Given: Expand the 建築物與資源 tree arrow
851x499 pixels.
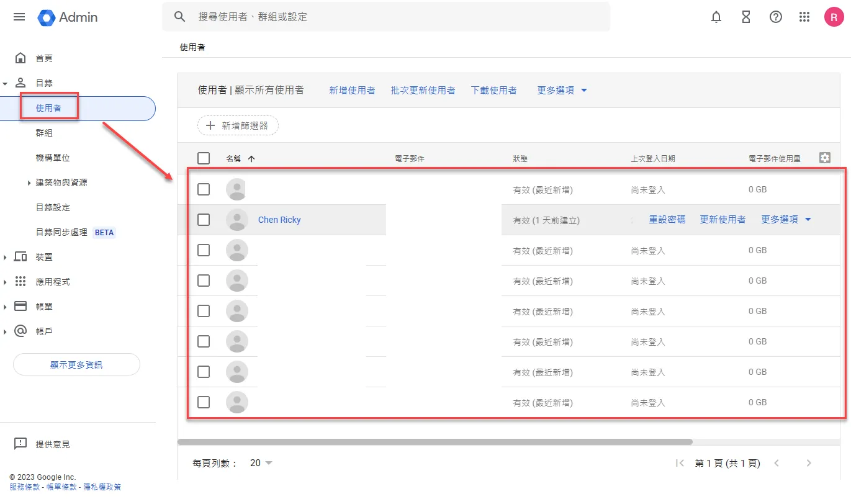Looking at the screenshot, I should pos(29,182).
